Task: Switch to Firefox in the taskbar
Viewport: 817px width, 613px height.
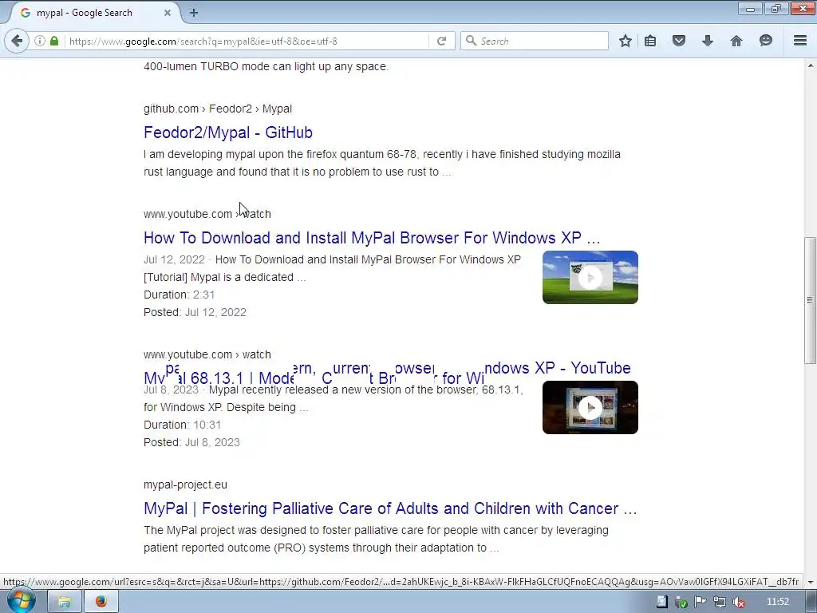Action: tap(101, 602)
